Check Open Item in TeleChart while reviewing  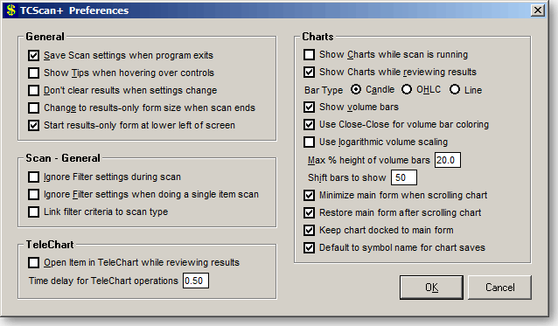(x=34, y=263)
